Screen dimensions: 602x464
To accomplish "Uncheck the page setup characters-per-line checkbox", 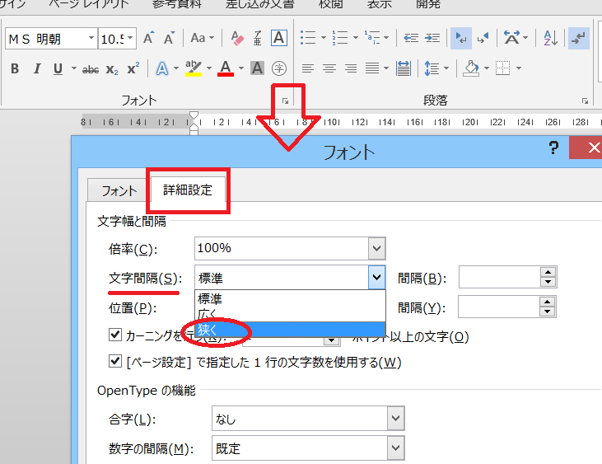I will (x=116, y=362).
